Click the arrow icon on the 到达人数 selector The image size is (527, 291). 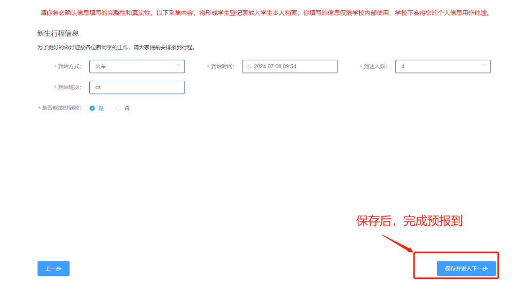[x=484, y=66]
